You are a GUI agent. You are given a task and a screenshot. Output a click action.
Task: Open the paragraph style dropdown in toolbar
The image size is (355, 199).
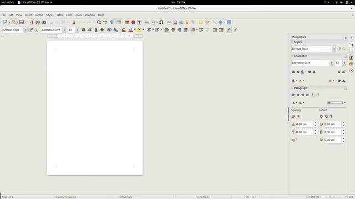pos(26,30)
